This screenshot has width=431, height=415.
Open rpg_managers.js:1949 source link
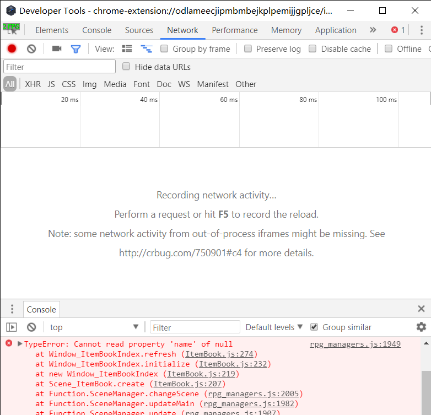[x=355, y=344]
